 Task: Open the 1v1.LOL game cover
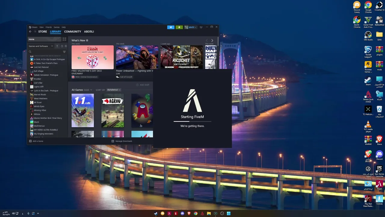83,110
